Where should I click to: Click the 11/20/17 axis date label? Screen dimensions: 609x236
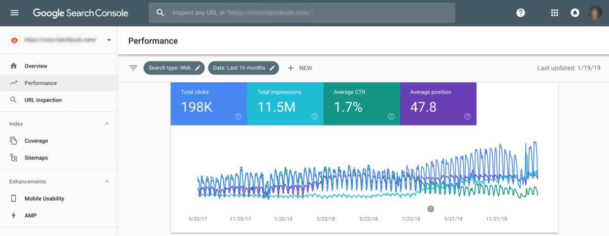click(241, 219)
